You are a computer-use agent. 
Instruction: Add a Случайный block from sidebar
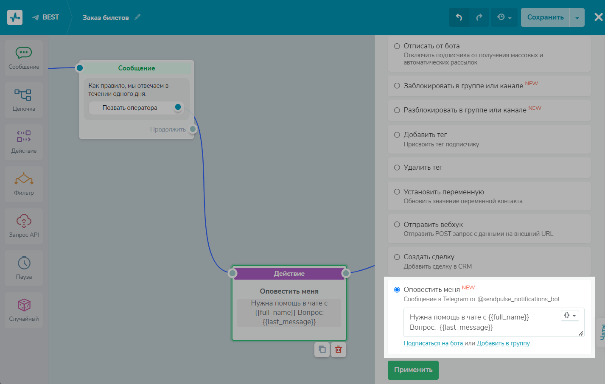[24, 310]
